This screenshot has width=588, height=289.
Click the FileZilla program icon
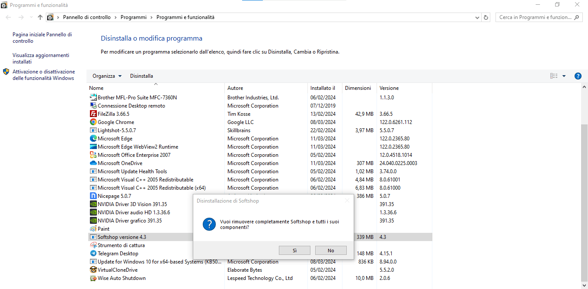93,114
